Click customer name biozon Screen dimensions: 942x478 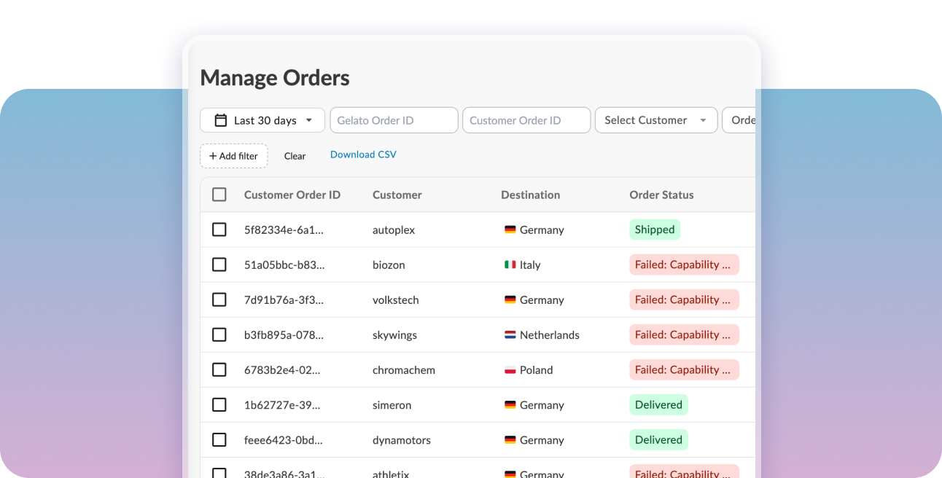click(x=389, y=265)
